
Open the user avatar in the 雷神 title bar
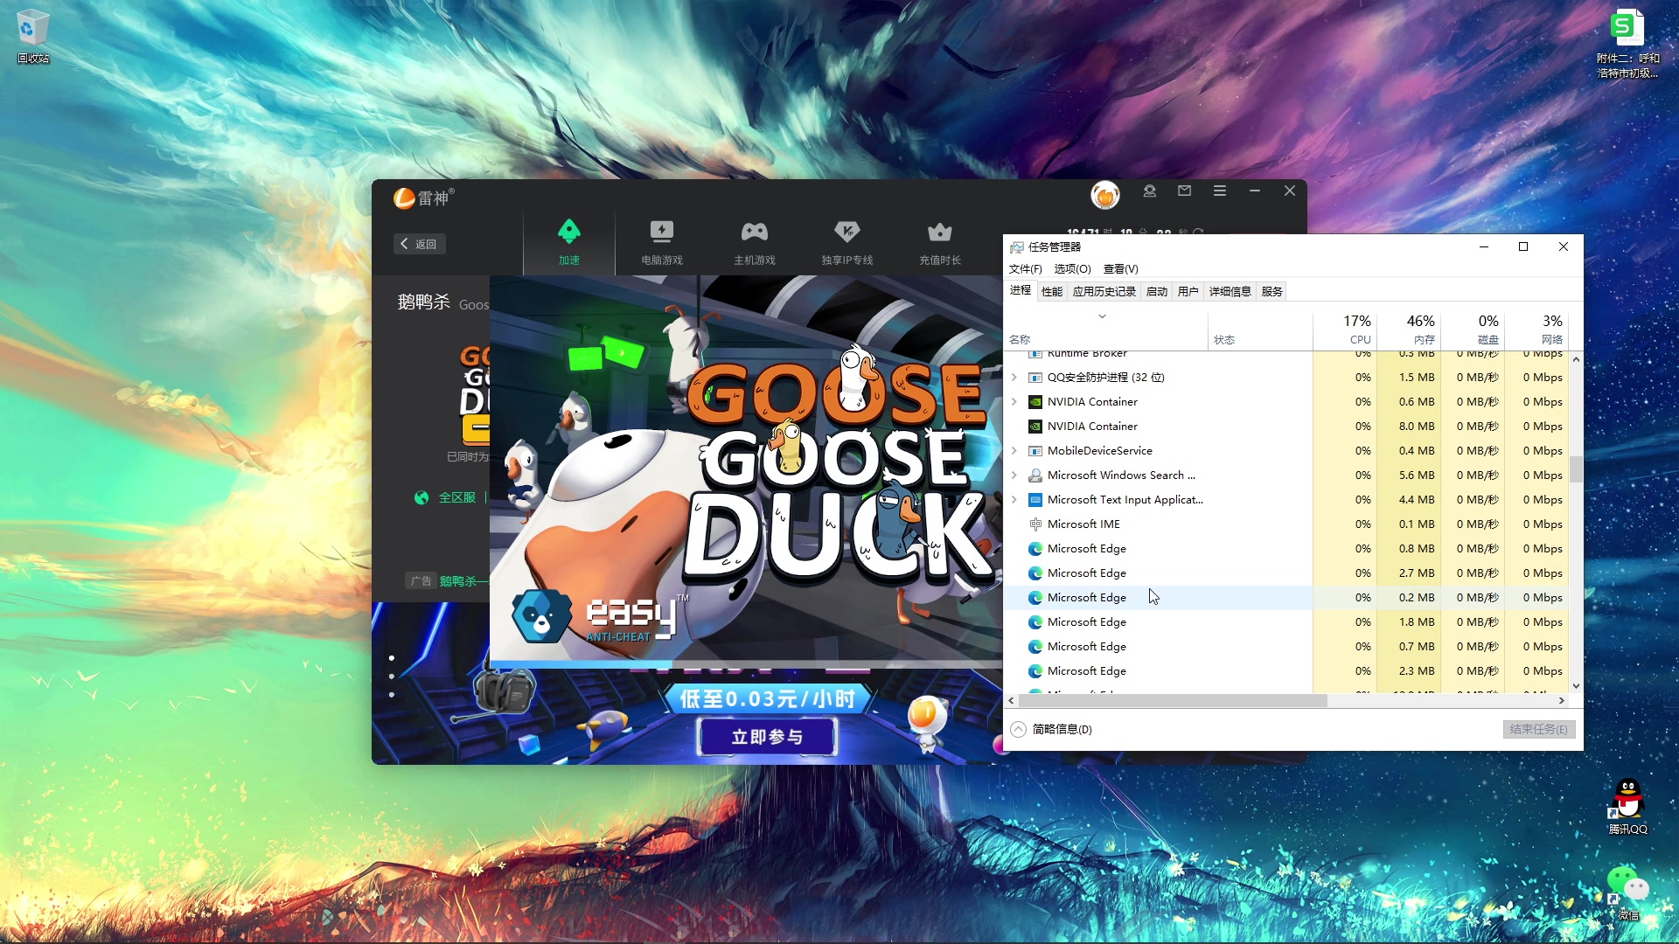[x=1105, y=195]
